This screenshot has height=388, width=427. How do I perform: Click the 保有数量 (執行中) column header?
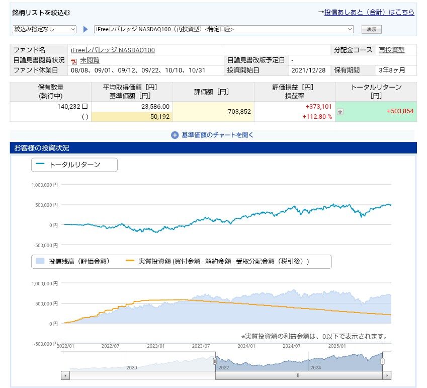pyautogui.click(x=51, y=92)
